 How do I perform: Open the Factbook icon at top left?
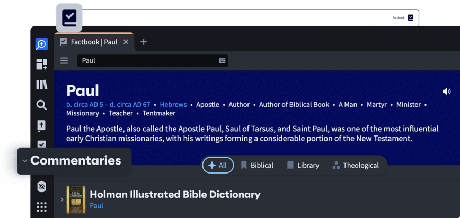pyautogui.click(x=69, y=17)
